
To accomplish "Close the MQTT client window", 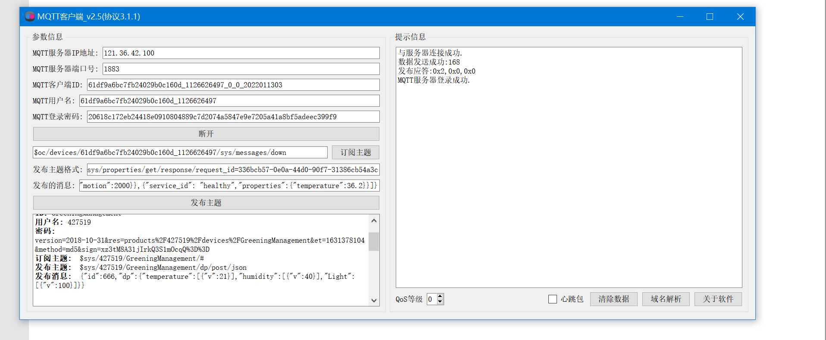I will click(x=740, y=16).
